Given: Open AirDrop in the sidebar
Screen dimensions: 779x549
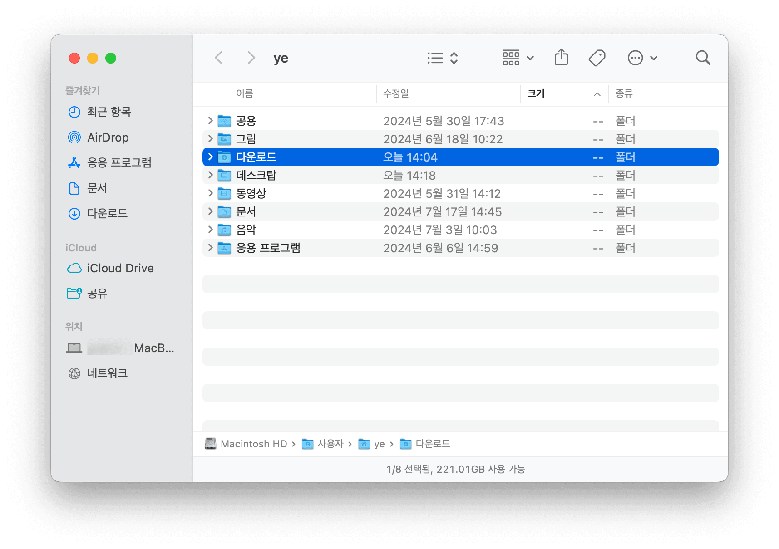Looking at the screenshot, I should (x=98, y=137).
